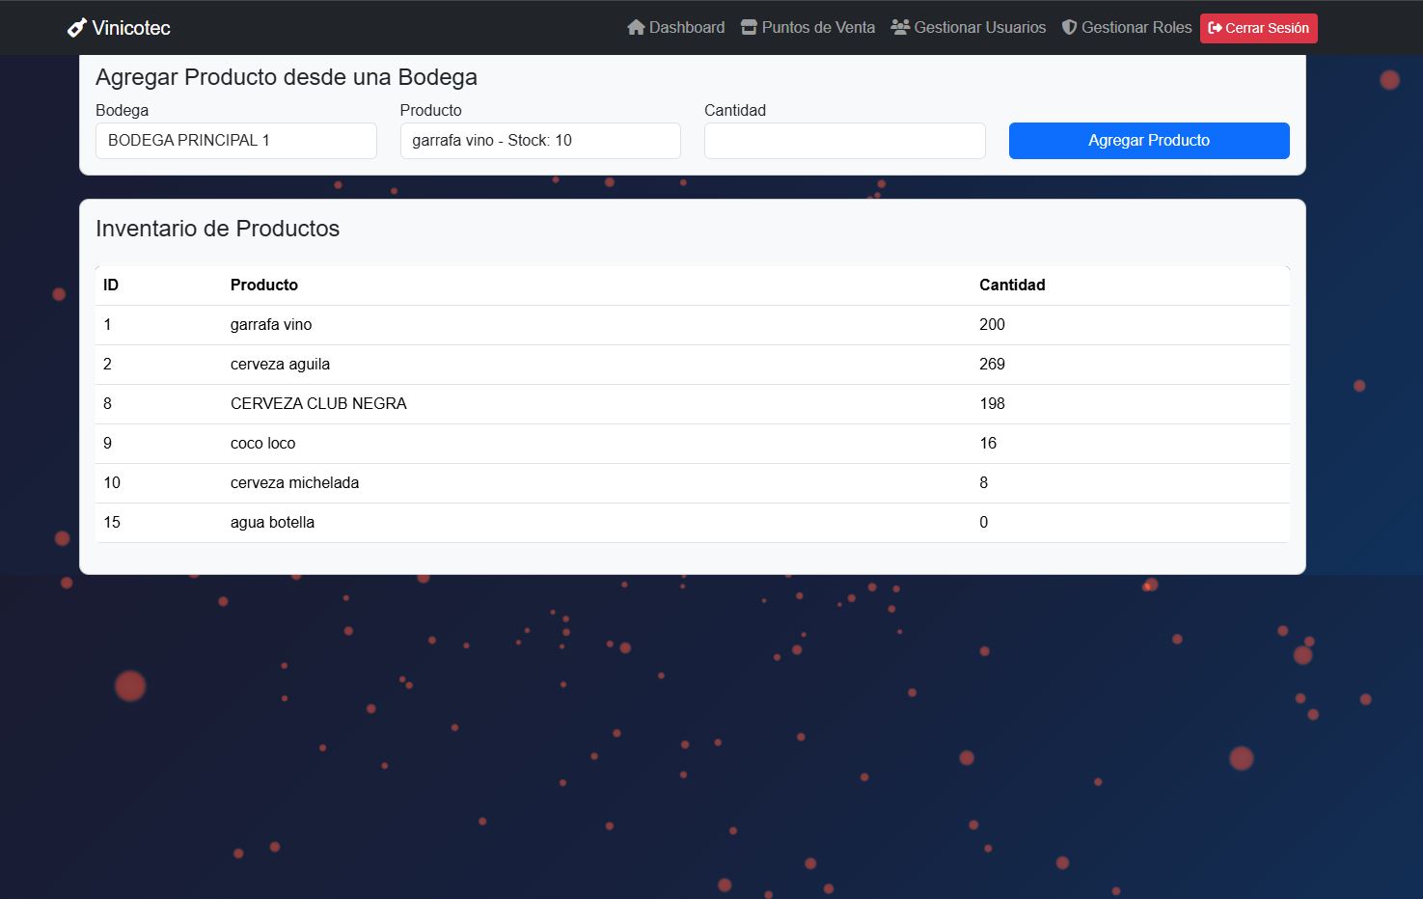Click quantity 200 for garrafa vino
The width and height of the screenshot is (1423, 899).
tap(992, 324)
